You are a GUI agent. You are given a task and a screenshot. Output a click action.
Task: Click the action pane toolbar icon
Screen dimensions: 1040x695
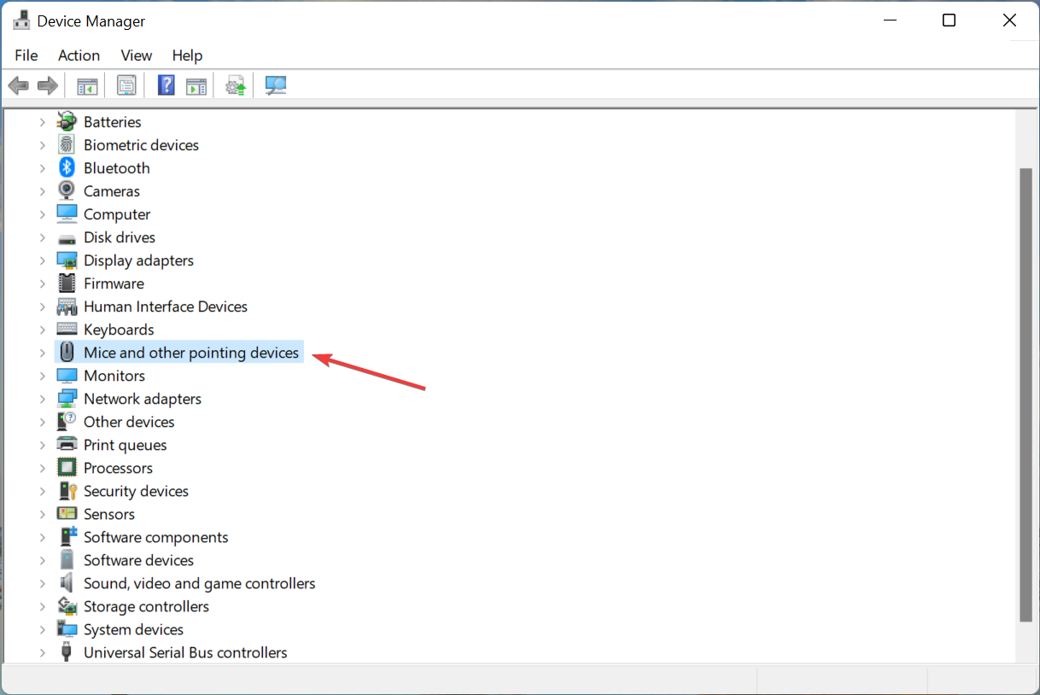click(x=196, y=85)
